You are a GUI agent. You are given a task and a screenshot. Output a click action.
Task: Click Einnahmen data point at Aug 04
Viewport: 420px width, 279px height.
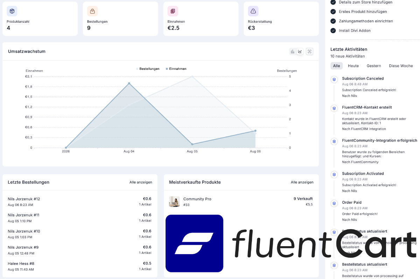click(x=129, y=83)
